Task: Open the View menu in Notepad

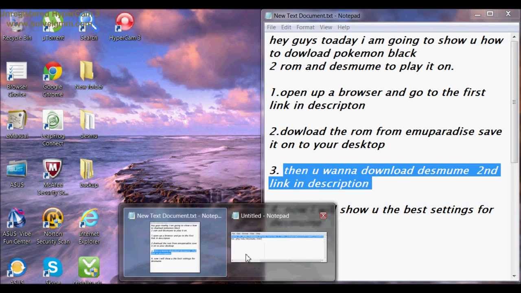Action: (x=326, y=27)
